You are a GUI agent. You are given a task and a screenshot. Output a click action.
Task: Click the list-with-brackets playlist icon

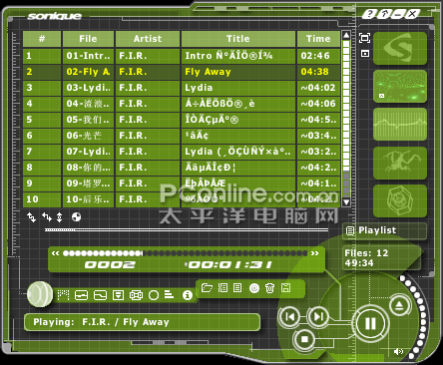(x=222, y=287)
